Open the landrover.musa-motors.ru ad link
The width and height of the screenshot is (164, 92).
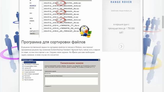tap(121, 11)
